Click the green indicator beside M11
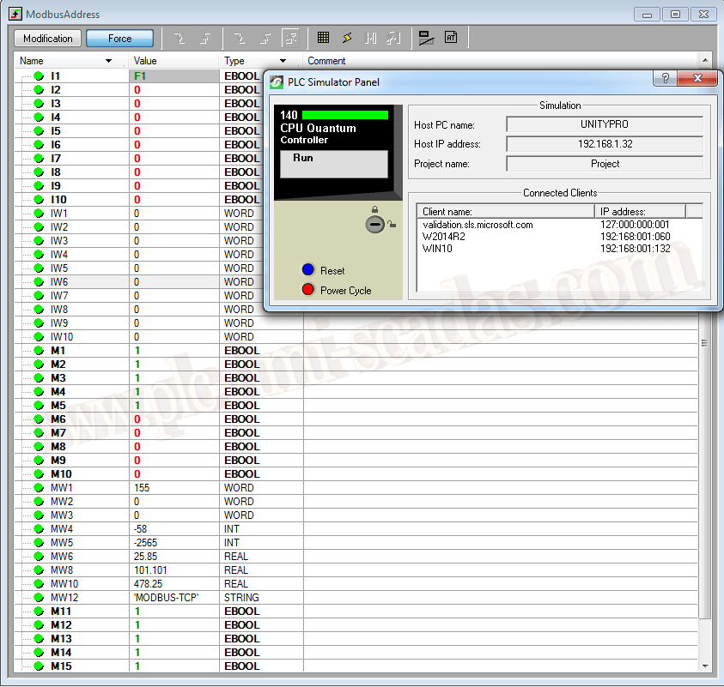 click(x=39, y=612)
